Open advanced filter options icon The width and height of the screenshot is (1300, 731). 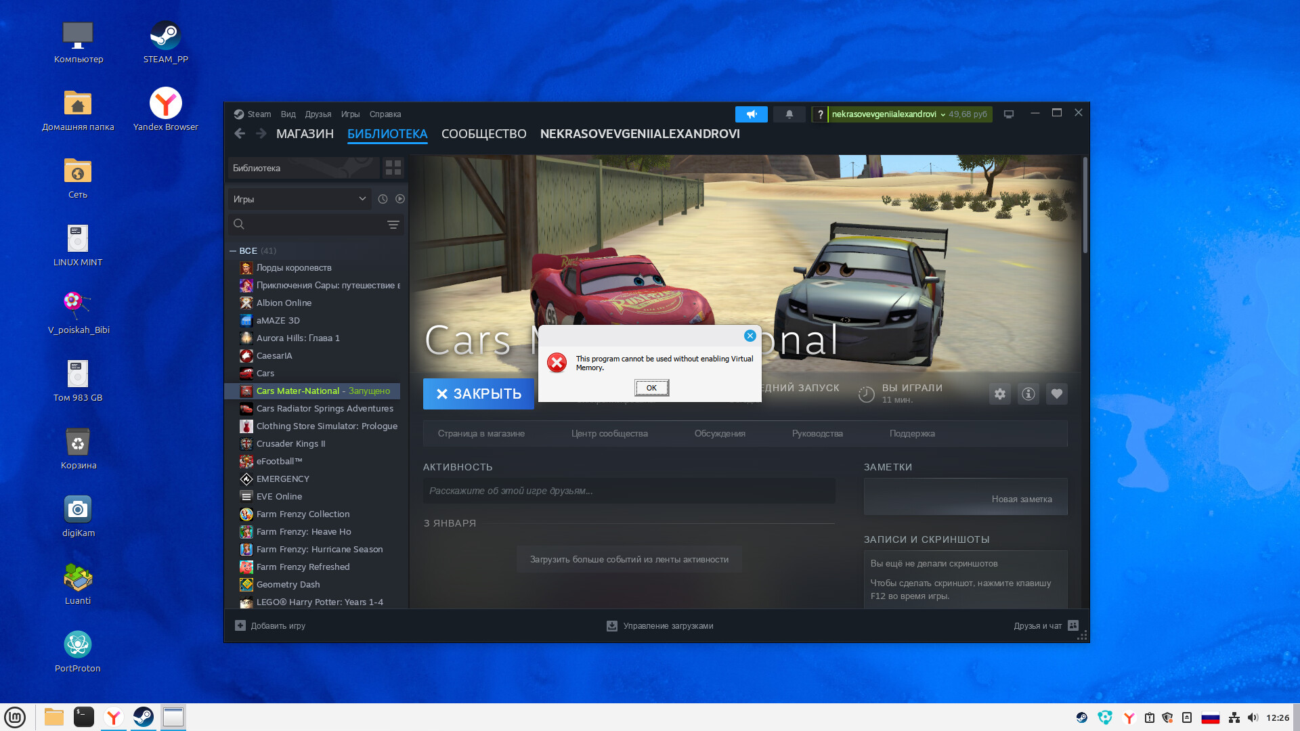[x=393, y=225]
